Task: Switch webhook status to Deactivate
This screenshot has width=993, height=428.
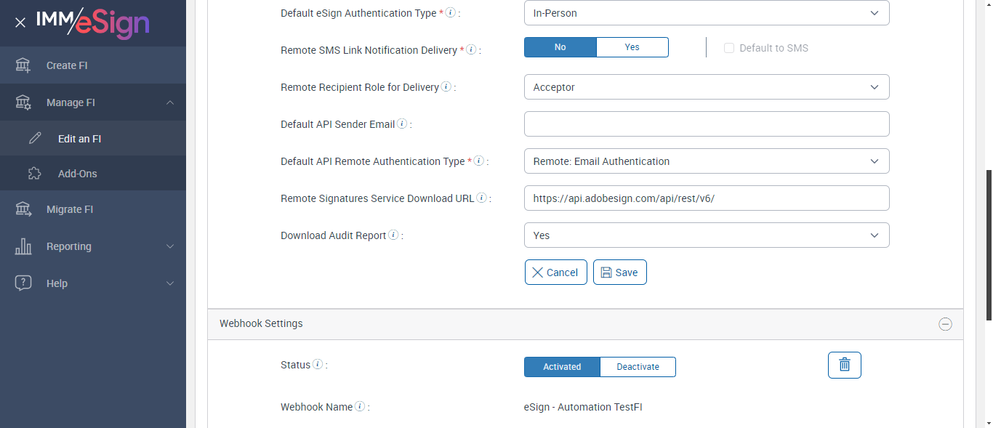Action: (638, 367)
